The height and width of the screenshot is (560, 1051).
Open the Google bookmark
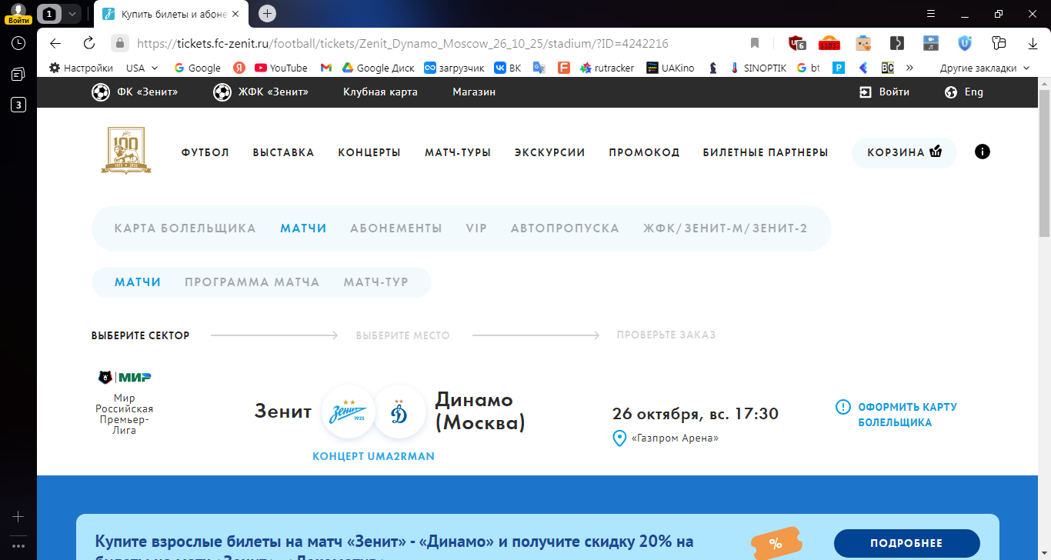click(198, 68)
